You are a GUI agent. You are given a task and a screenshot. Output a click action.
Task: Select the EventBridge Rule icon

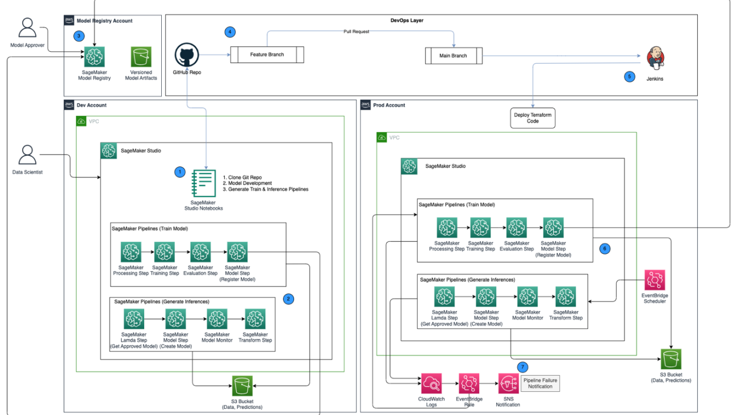point(469,384)
